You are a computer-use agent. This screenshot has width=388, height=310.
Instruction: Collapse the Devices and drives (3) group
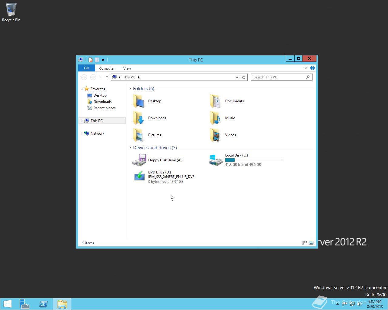point(130,148)
